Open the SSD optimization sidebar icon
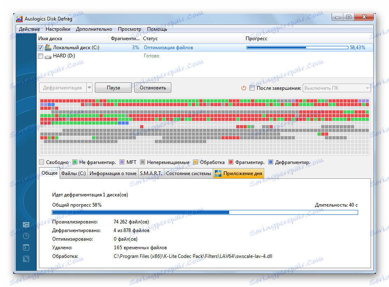389x287 pixels. tap(26, 259)
